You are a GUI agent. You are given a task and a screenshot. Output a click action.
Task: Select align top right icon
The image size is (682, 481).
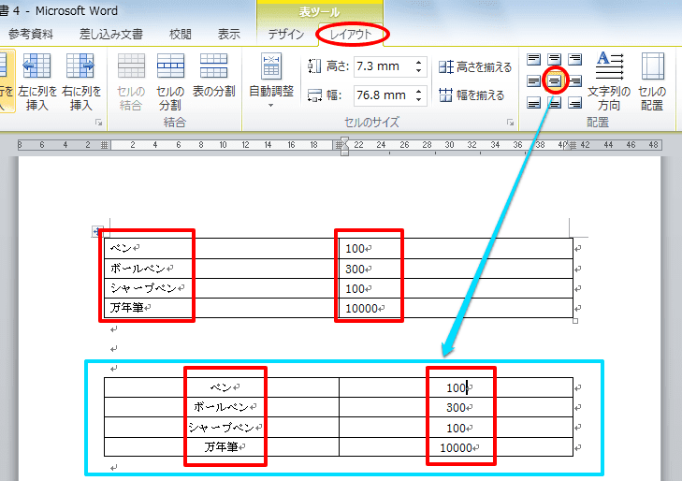coord(575,59)
